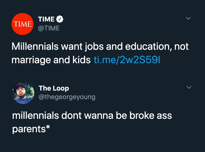Viewport: 205px width, 152px height.
Task: Expand the TIME tweet options chevron
Action: [x=189, y=19]
